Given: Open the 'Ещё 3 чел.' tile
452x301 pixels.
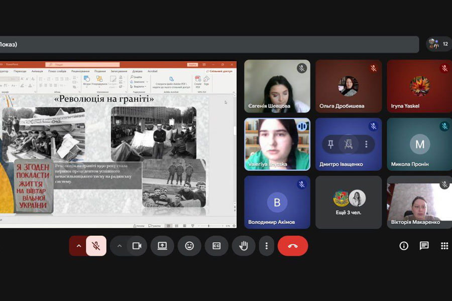Looking at the screenshot, I should [349, 202].
